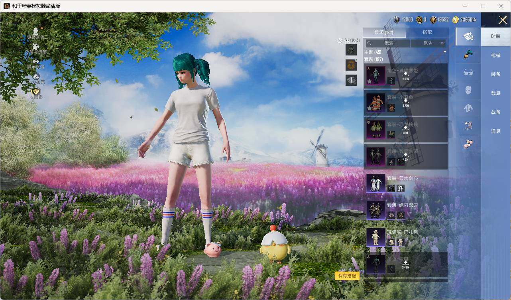Click the 和平精英模拟器高清版 title bar icon
The width and height of the screenshot is (511, 300).
point(6,6)
